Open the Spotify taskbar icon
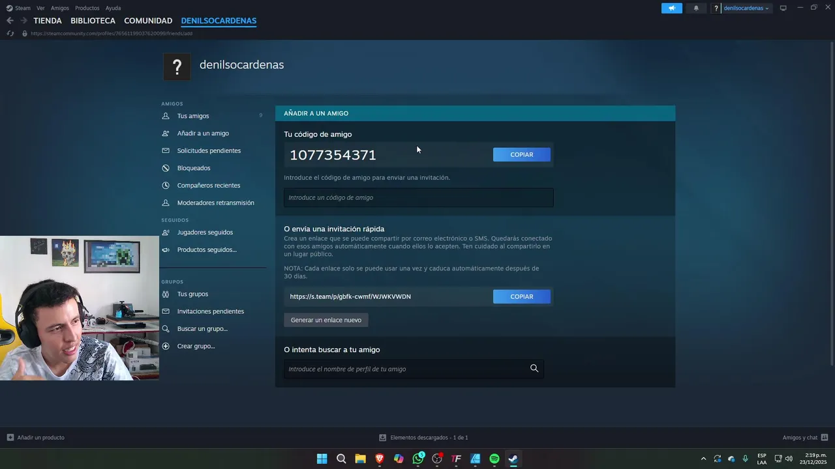The height and width of the screenshot is (469, 835). pos(494,459)
